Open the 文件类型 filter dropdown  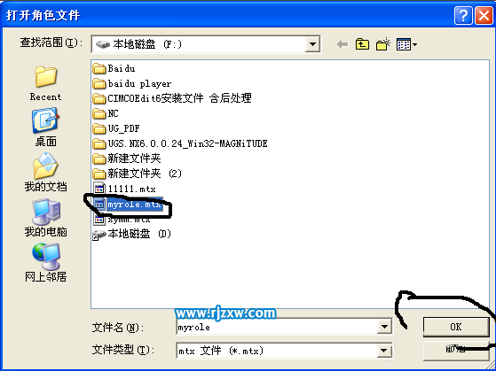(x=384, y=350)
